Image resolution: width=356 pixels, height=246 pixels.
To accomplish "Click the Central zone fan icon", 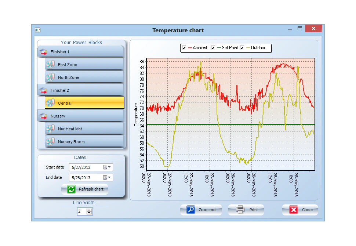I will (x=50, y=103).
